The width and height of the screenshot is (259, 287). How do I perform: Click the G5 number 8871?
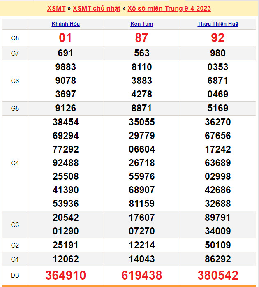[x=141, y=108]
